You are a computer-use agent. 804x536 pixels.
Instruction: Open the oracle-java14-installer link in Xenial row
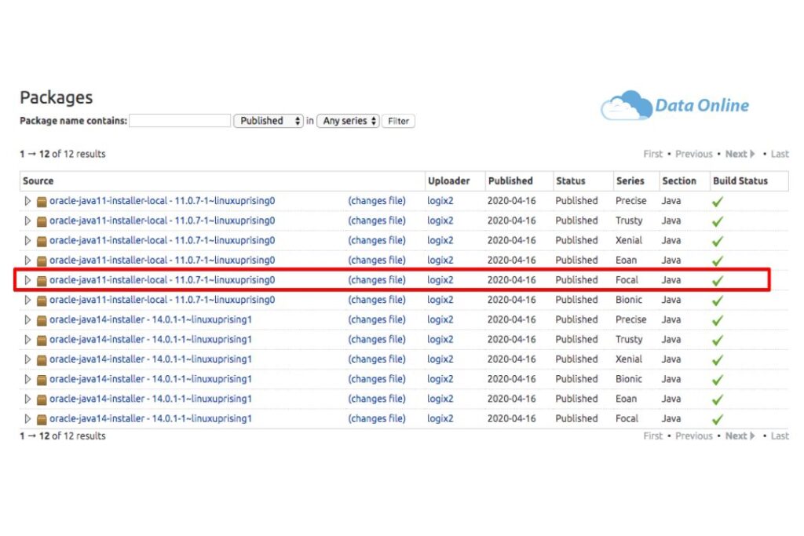(151, 359)
